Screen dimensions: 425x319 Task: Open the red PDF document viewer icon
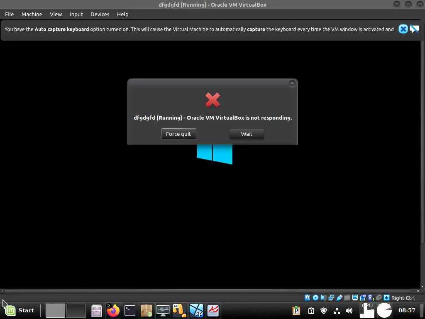pyautogui.click(x=213, y=310)
